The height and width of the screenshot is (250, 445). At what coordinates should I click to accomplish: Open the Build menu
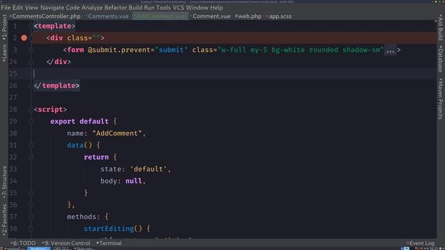tap(136, 8)
